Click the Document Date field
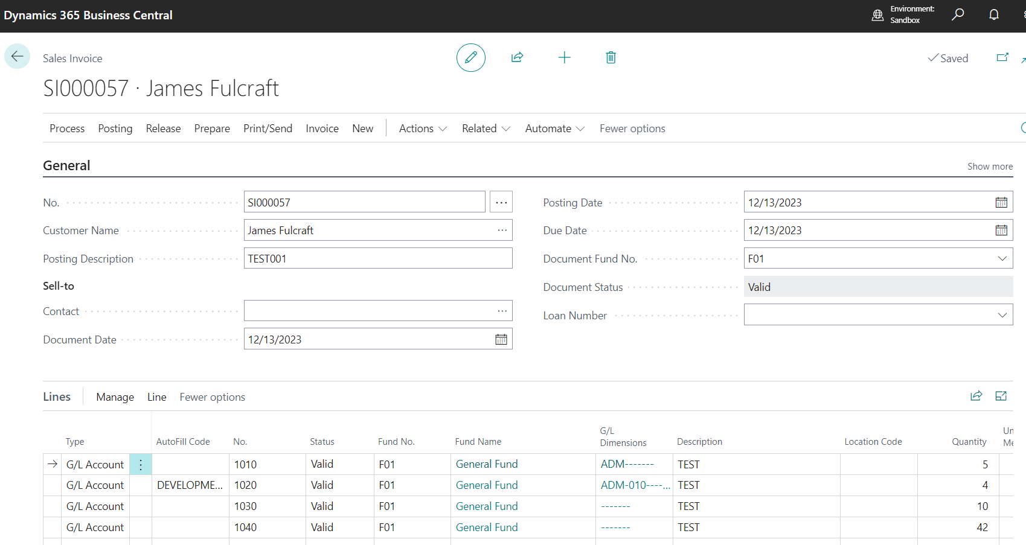The height and width of the screenshot is (545, 1026). click(x=378, y=339)
